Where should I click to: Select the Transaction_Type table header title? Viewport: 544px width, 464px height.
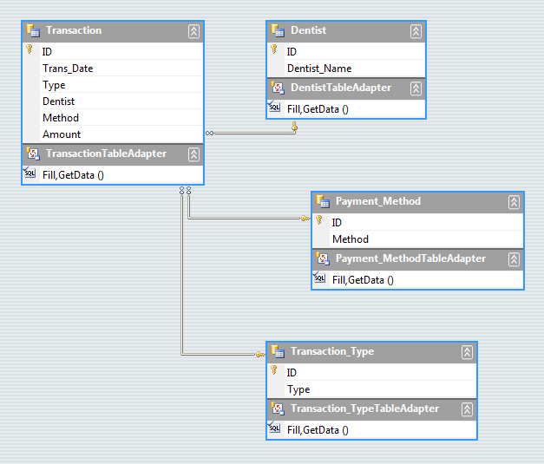tap(332, 351)
